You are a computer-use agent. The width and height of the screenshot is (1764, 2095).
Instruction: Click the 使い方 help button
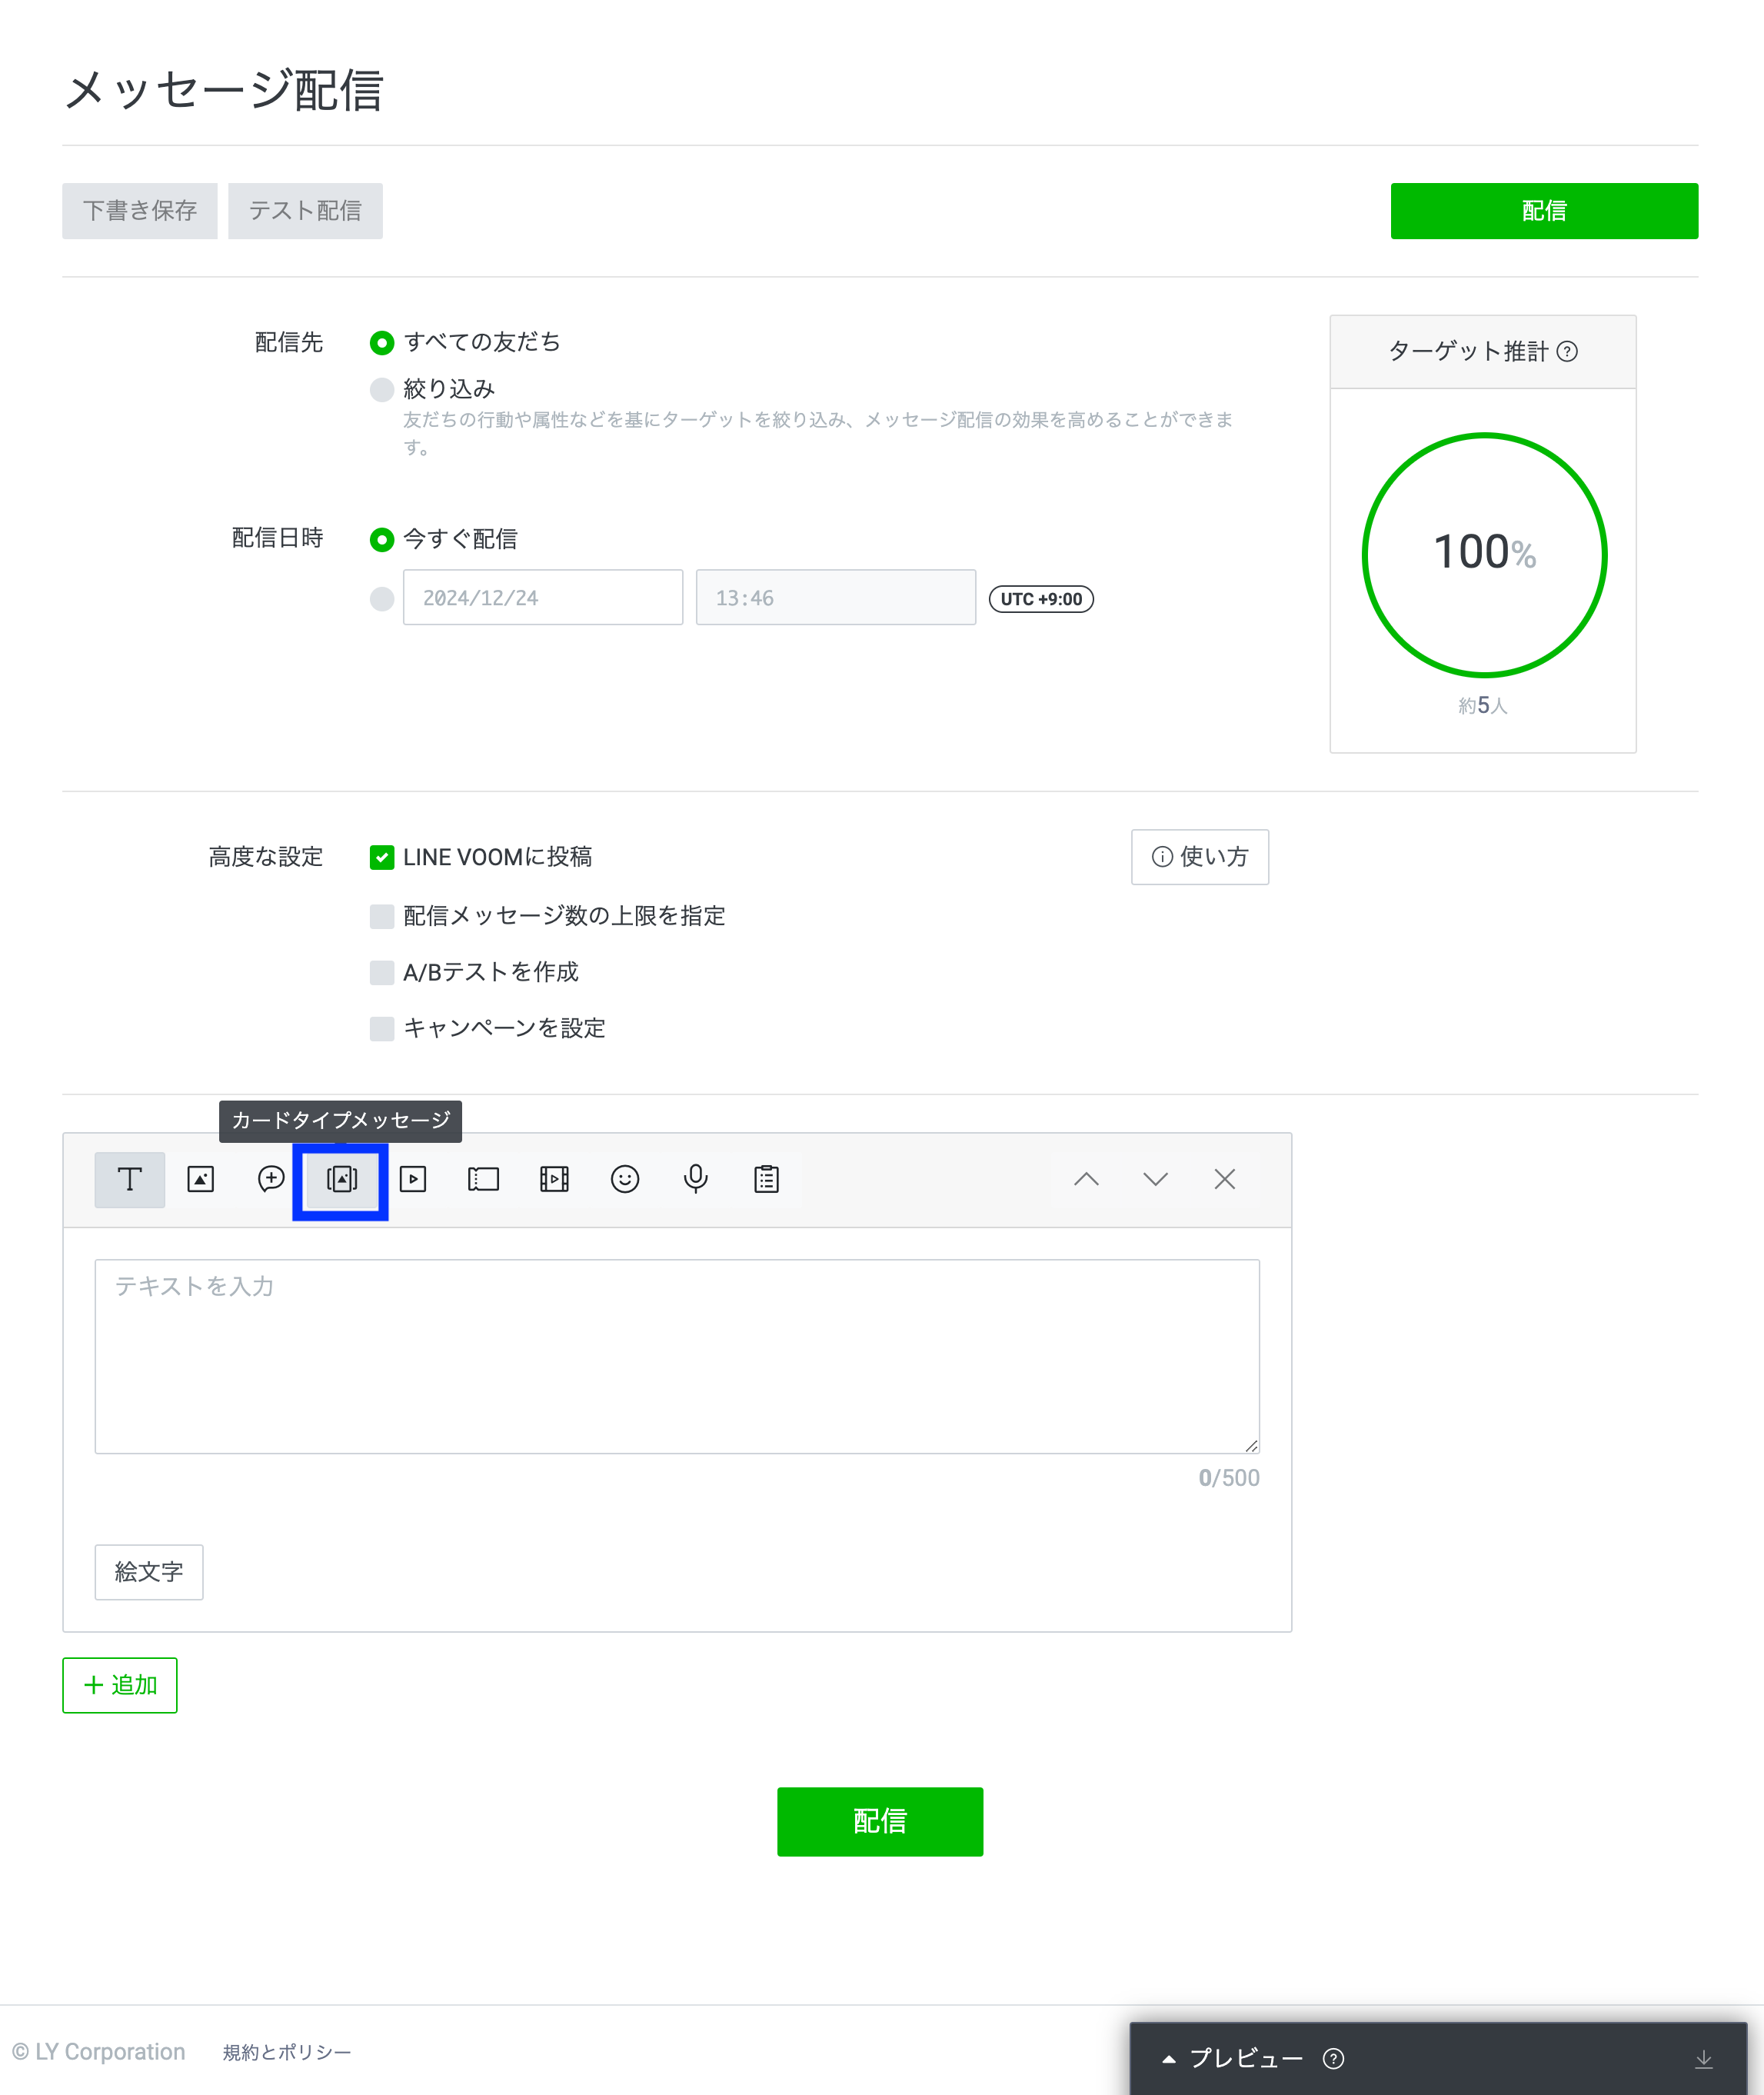[1199, 857]
